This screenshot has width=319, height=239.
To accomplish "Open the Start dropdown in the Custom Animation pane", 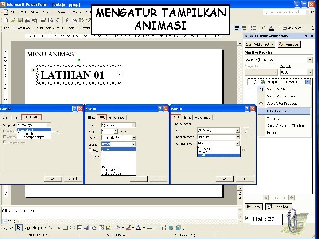I will click(x=310, y=60).
